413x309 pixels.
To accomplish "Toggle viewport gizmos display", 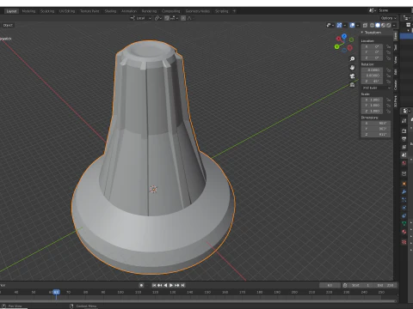I will [339, 25].
